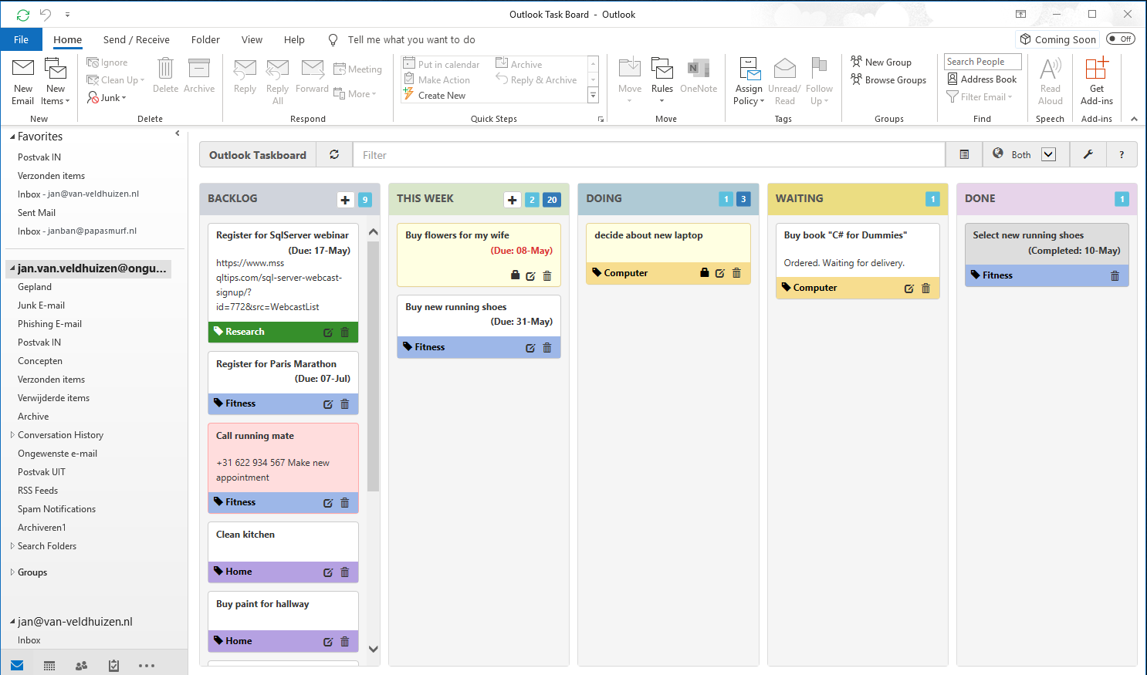Image resolution: width=1147 pixels, height=675 pixels.
Task: Edit the Buy book C# for Dummies task
Action: 908,289
